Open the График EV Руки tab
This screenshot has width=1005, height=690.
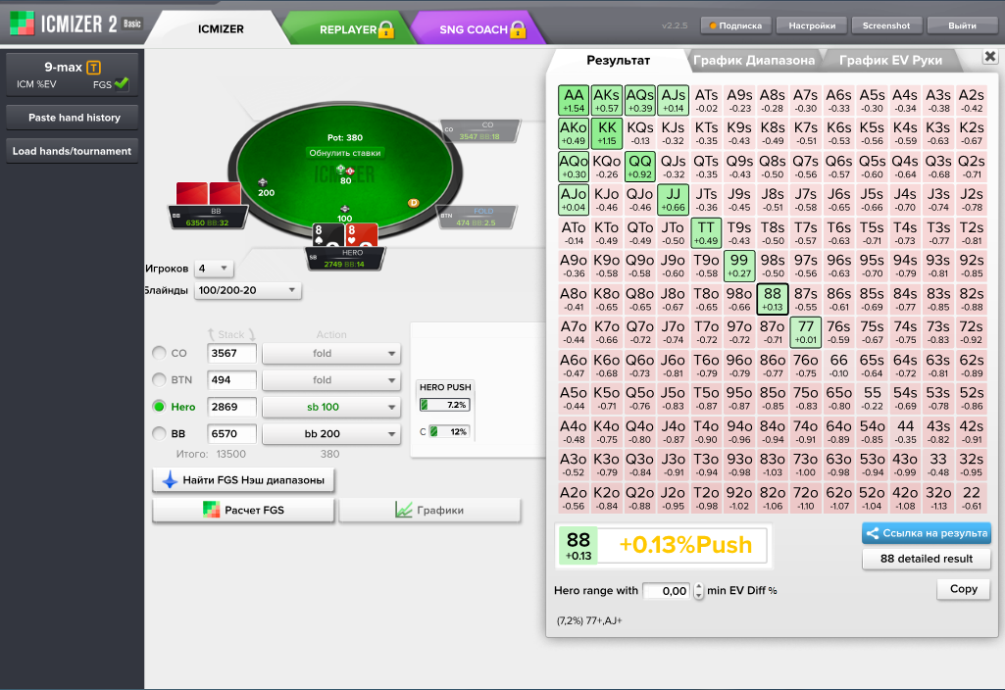[x=890, y=60]
